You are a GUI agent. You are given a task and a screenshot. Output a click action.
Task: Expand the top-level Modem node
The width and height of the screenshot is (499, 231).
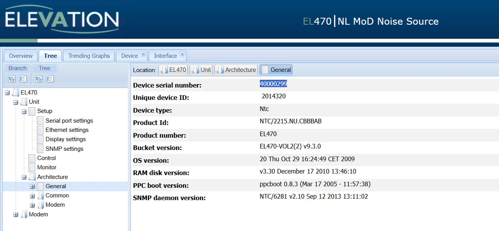pos(16,215)
